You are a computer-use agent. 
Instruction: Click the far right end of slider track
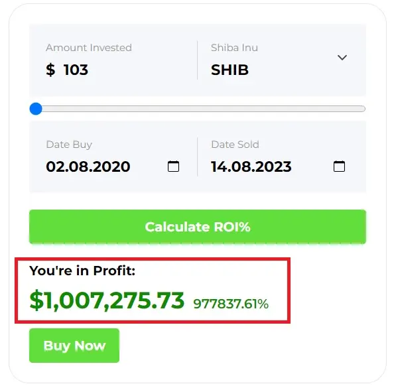[x=363, y=109]
